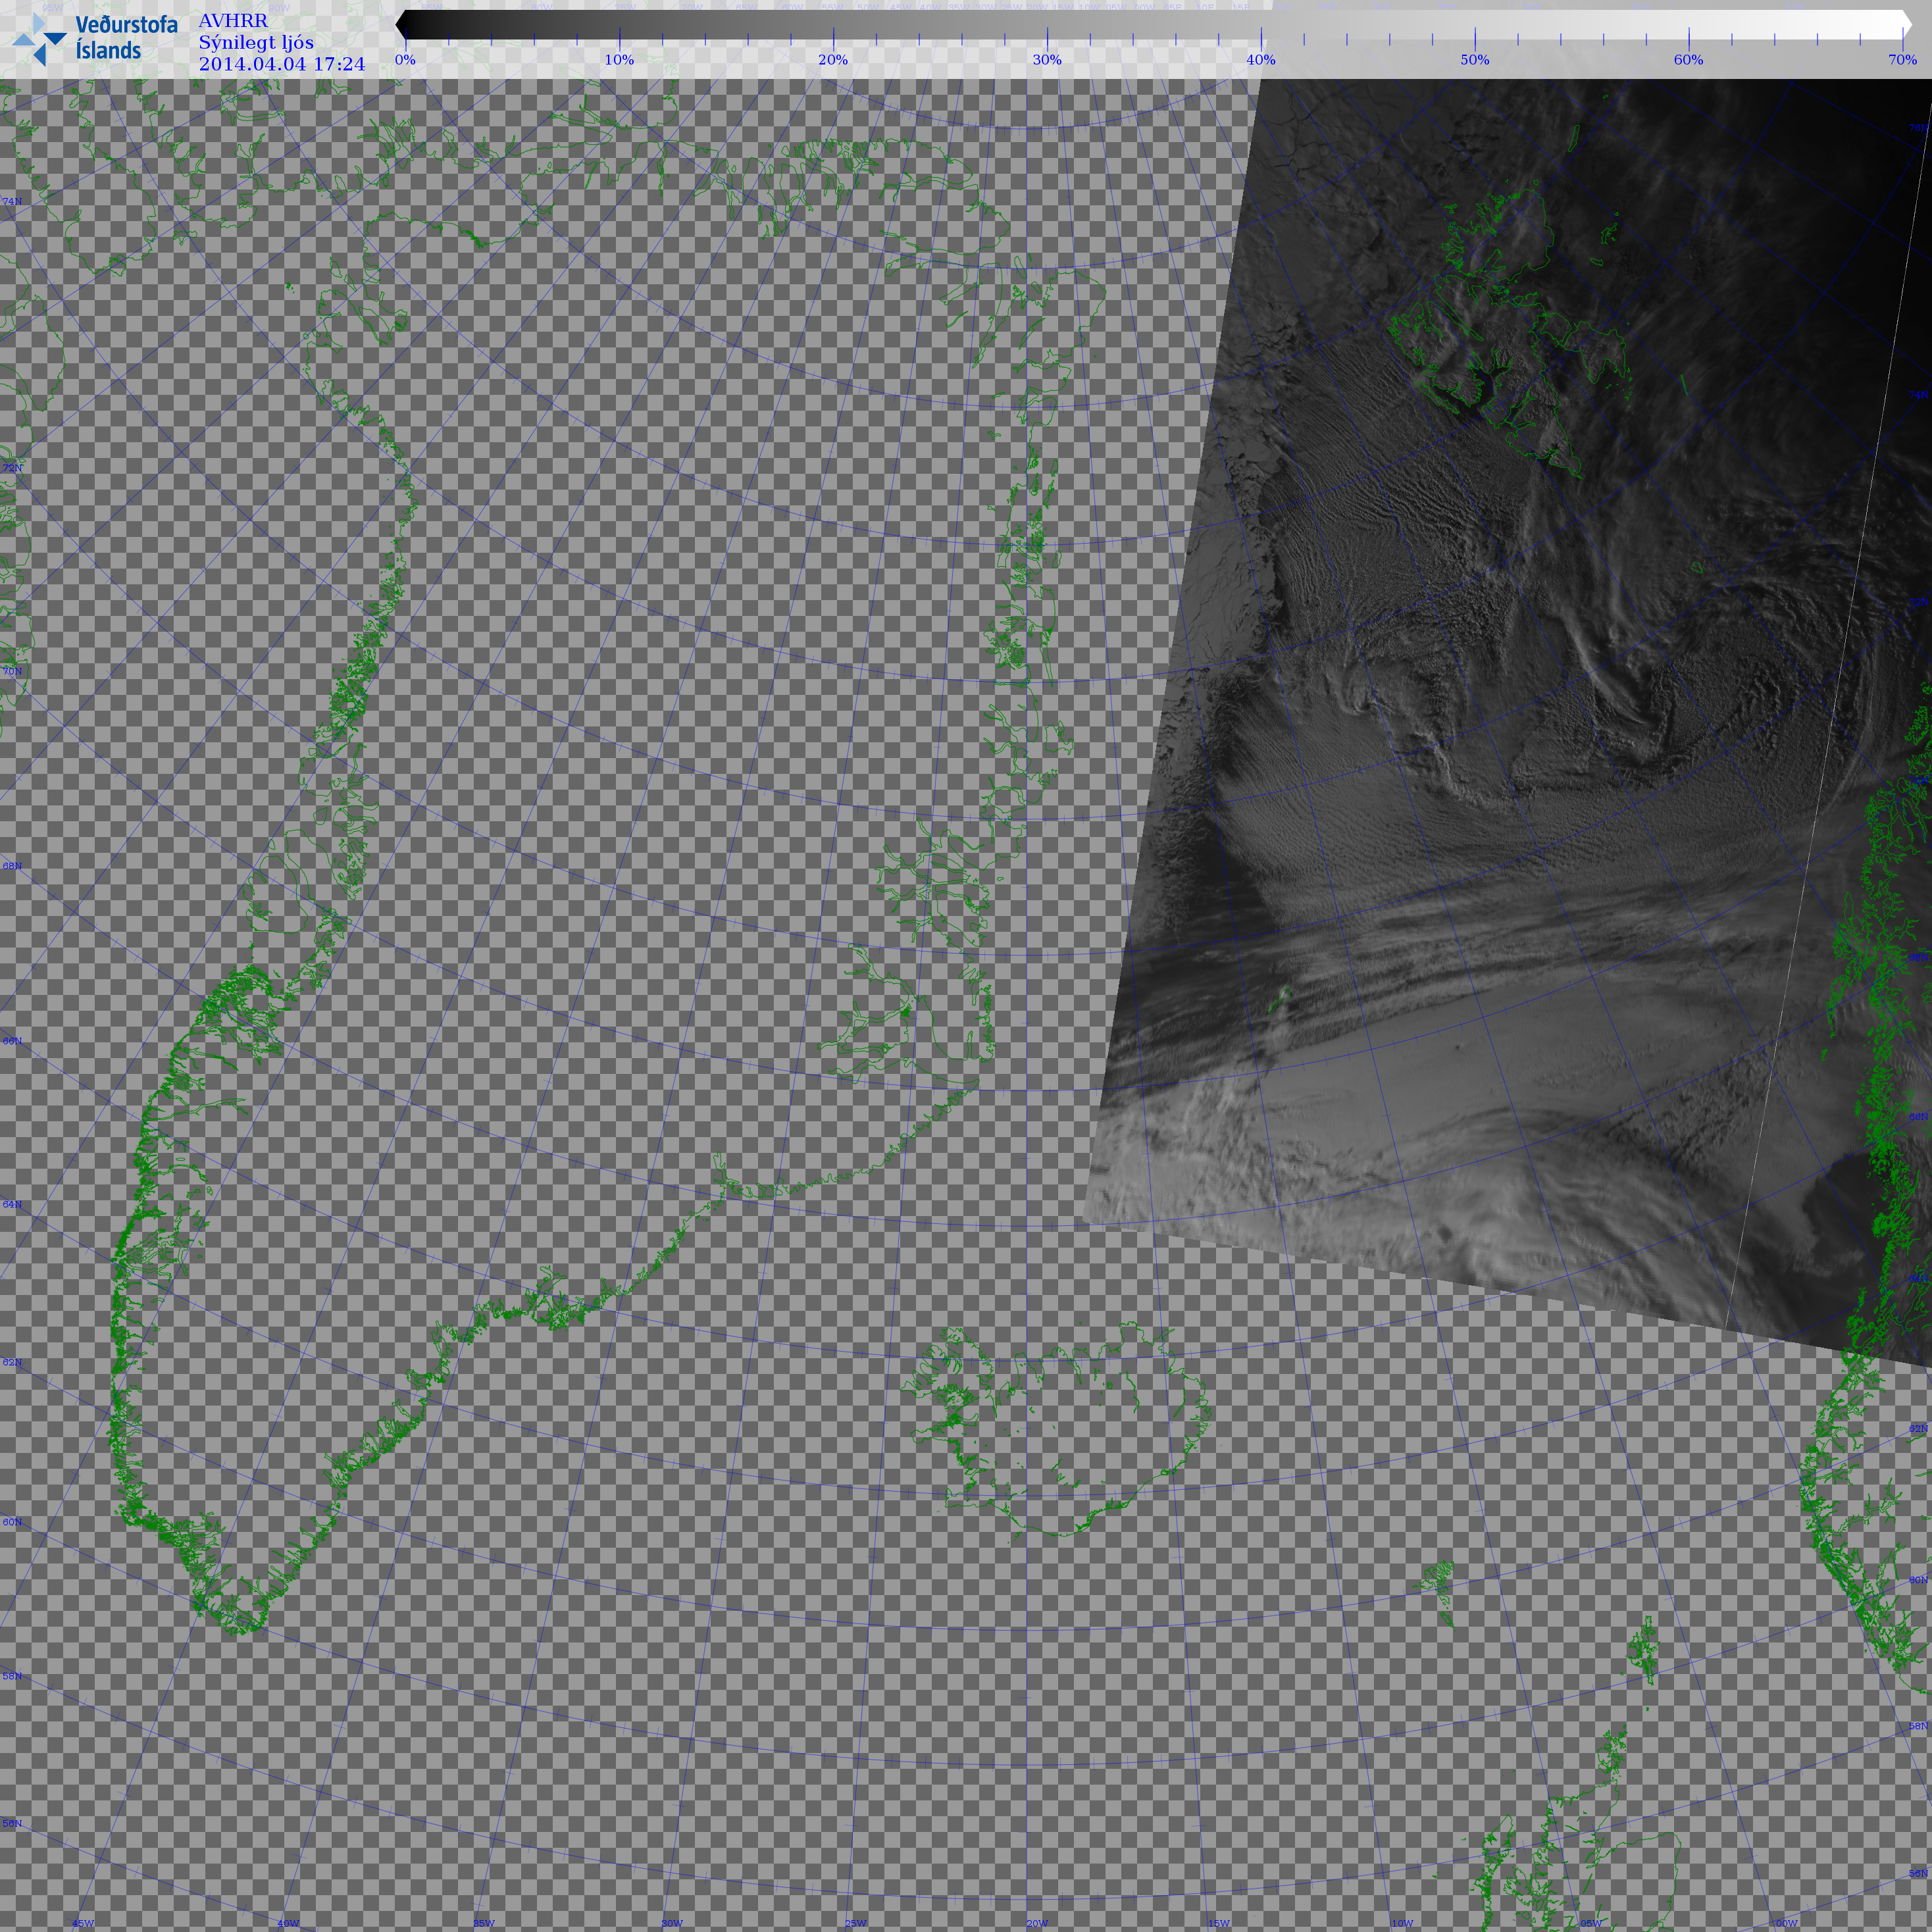
Task: Click the 58N latitude label on left edge
Action: tap(12, 1676)
